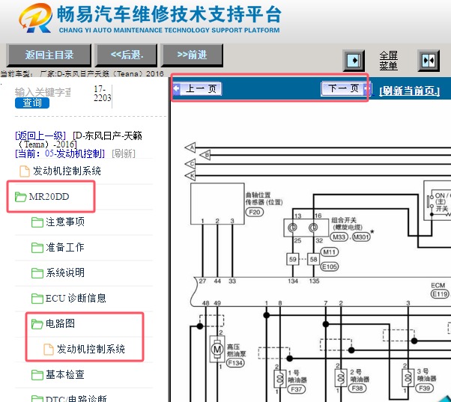Click the 系统说明 folder icon

pos(37,272)
